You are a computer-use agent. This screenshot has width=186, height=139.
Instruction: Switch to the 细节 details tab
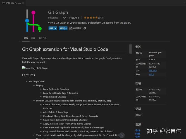[x=26, y=38]
